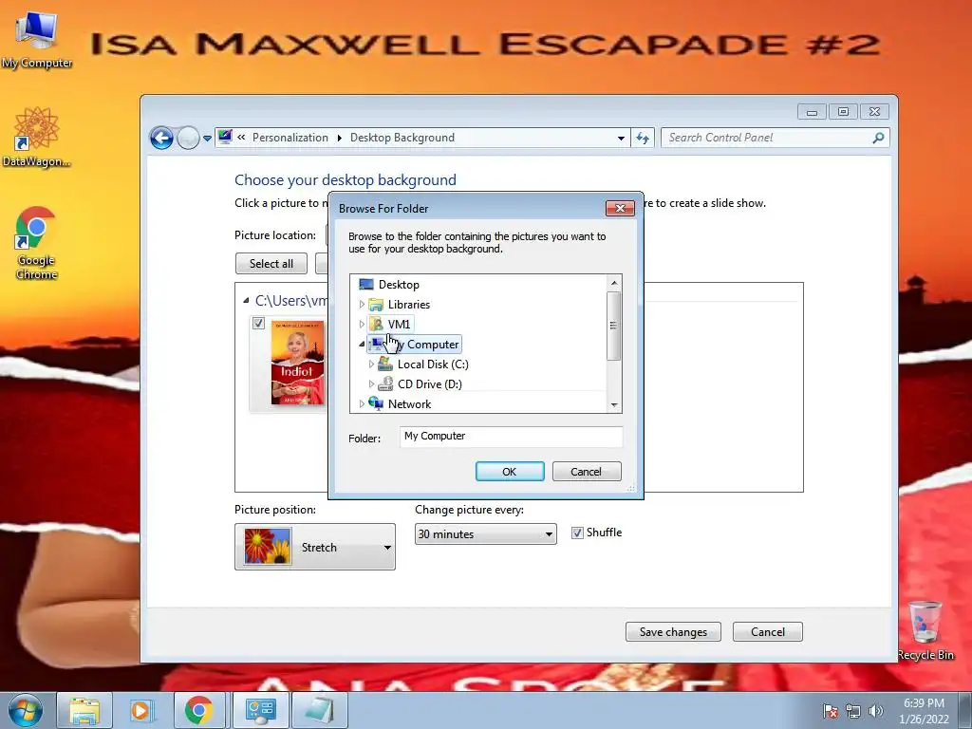Viewport: 972px width, 729px height.
Task: Open the Chrome icon in the taskbar
Action: [x=199, y=710]
